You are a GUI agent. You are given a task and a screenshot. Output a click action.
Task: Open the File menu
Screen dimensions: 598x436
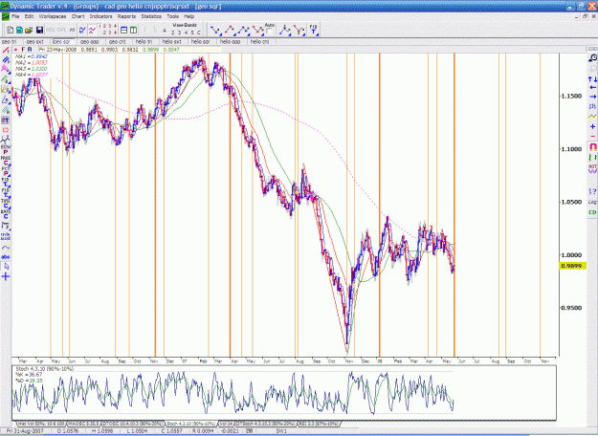click(15, 16)
